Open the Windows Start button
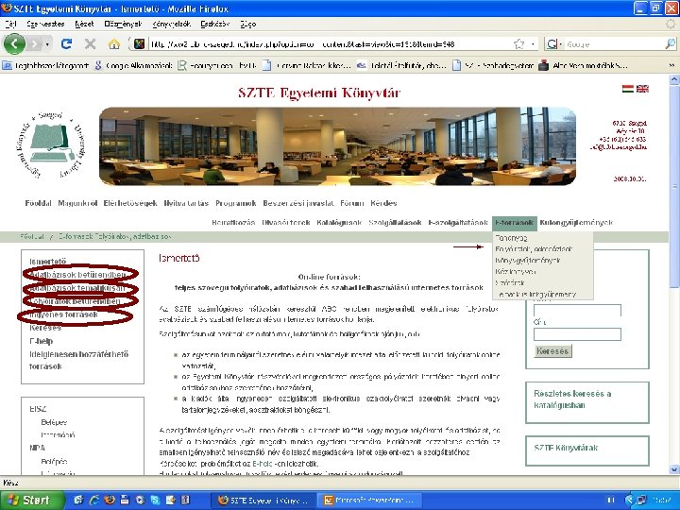Screen dimensions: 680x510 pyautogui.click(x=32, y=500)
